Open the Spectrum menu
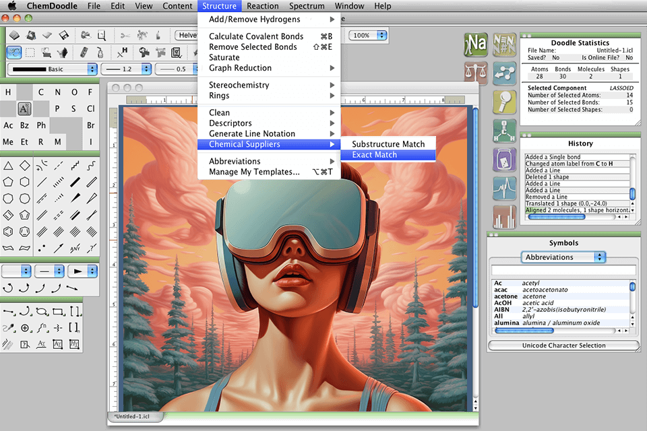This screenshot has width=647, height=431. 307,6
